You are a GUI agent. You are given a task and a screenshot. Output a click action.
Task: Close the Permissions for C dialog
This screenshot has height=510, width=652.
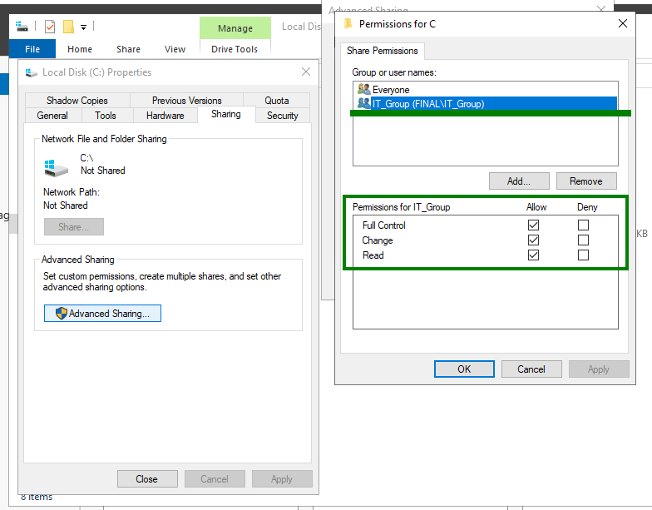(622, 23)
